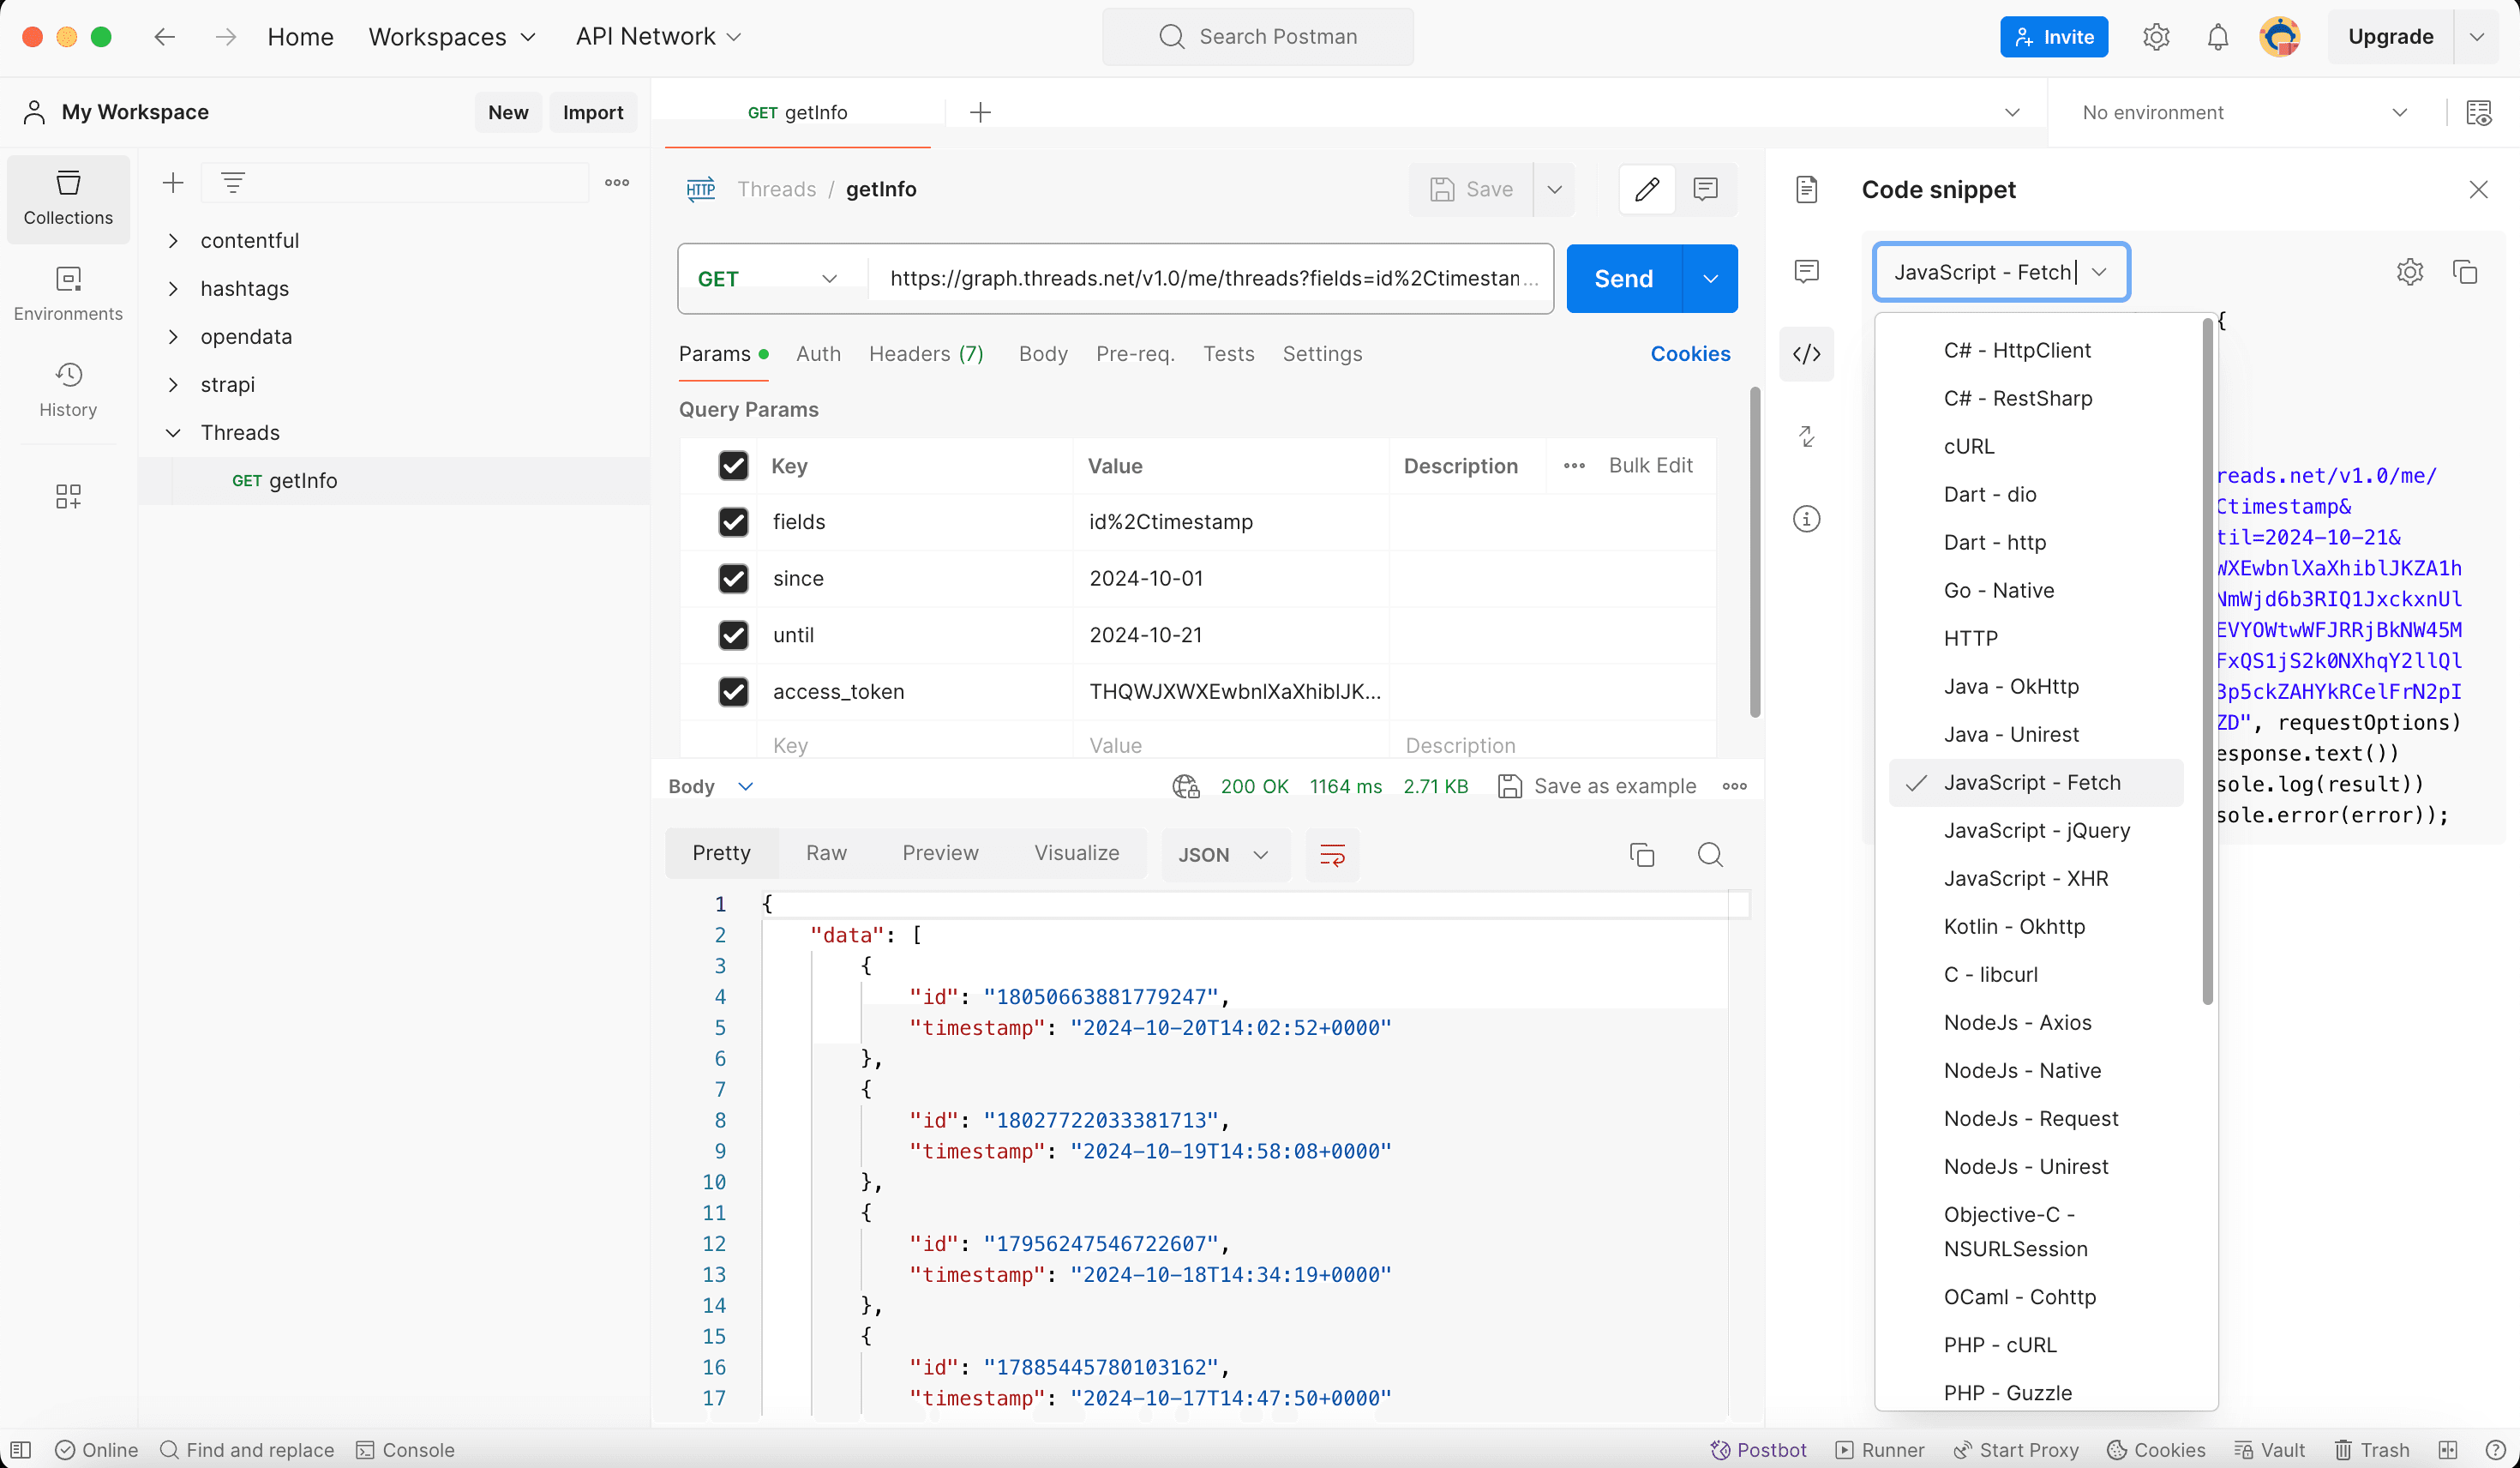This screenshot has height=1468, width=2520.
Task: Uncheck the since query parameter
Action: [734, 579]
